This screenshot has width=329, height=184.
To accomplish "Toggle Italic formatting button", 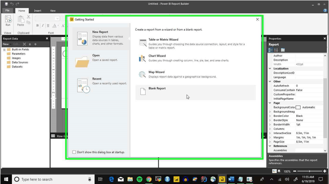I will tap(43, 25).
